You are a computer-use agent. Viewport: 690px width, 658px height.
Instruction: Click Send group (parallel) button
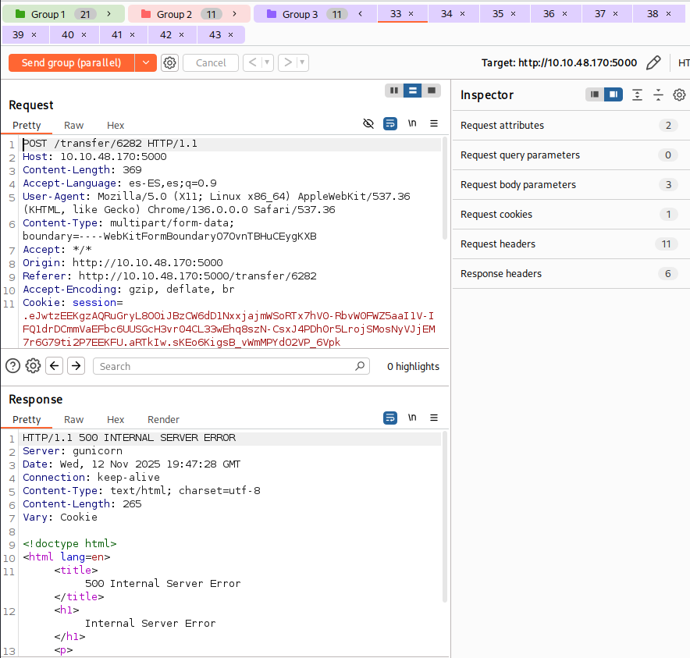pos(71,63)
